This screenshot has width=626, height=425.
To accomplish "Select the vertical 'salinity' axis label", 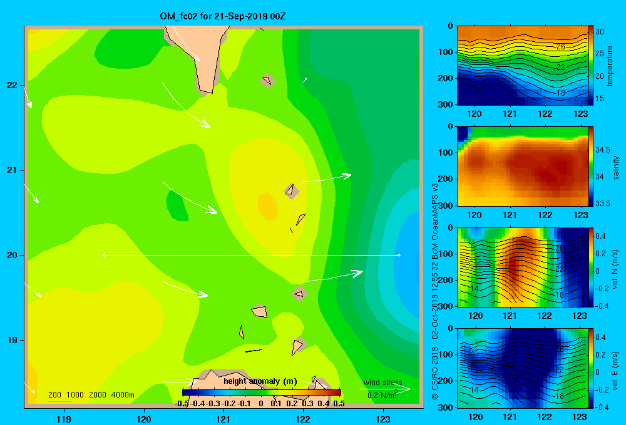I will (x=616, y=167).
